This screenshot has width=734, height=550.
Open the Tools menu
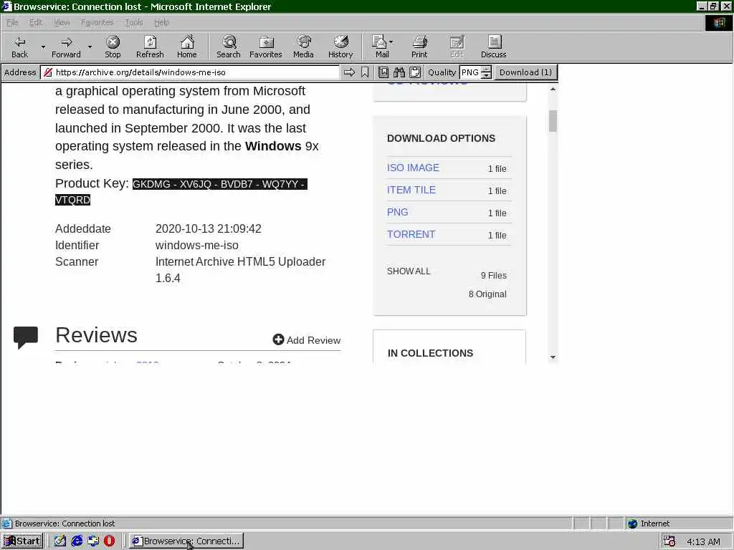point(134,22)
